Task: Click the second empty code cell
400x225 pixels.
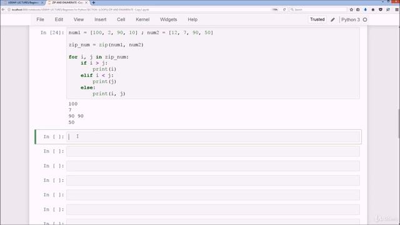Action: 213,151
